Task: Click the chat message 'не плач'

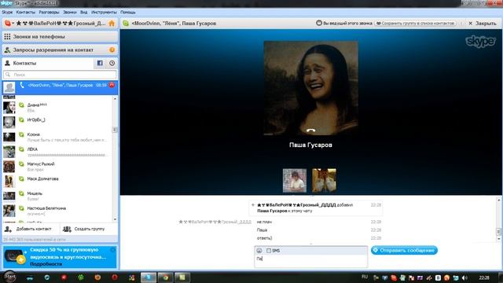Action: (264, 222)
